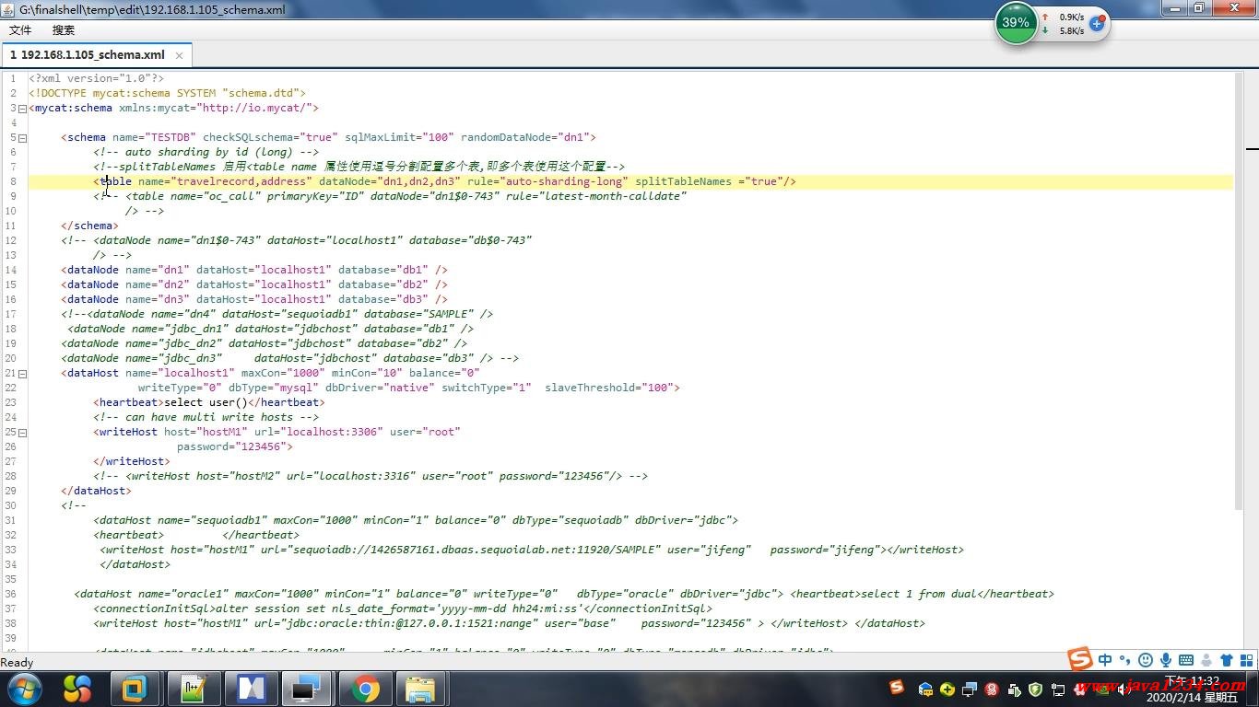Click the 39% memory accelerator ball

pos(1016,23)
